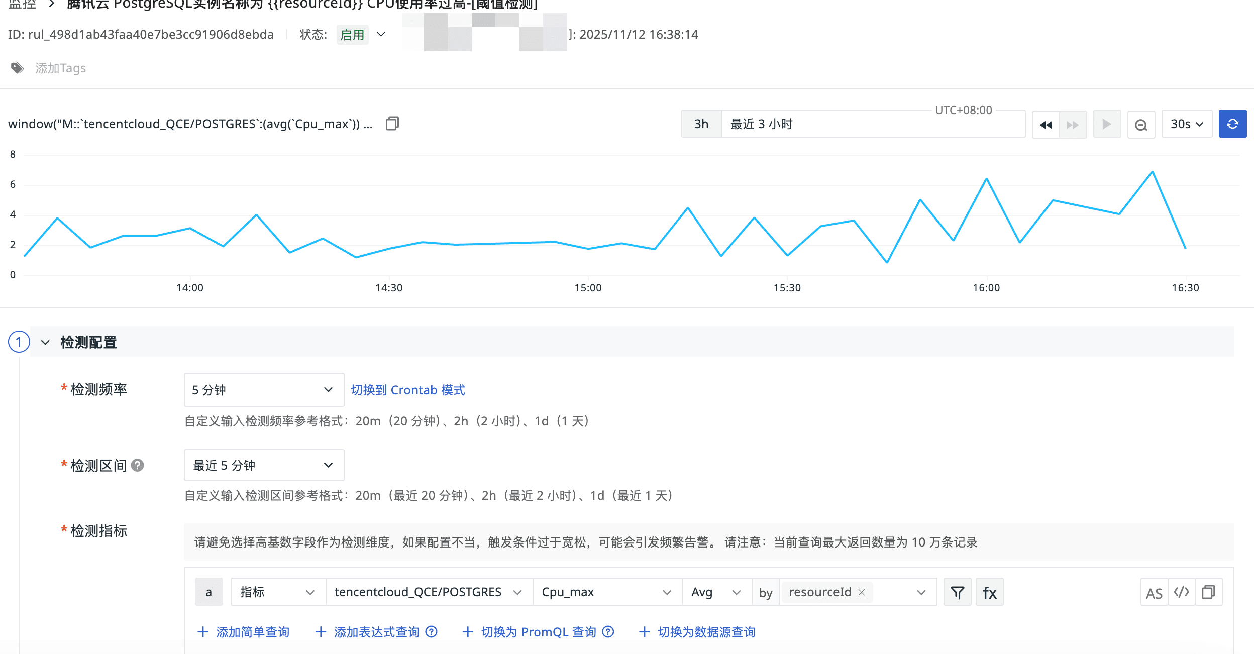Click the blue refresh chart button

[x=1232, y=124]
